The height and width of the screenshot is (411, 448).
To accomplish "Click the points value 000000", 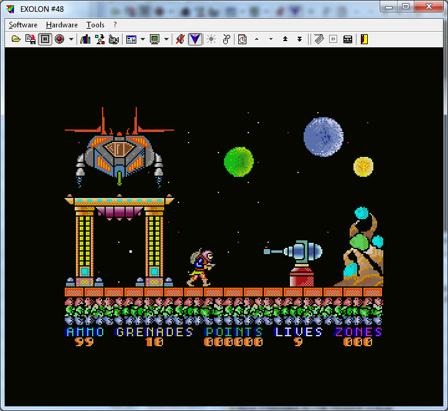I will tap(233, 342).
